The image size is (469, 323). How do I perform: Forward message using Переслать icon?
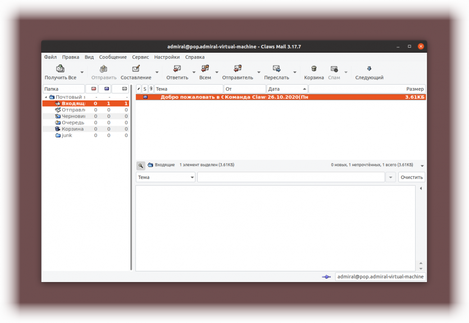(x=276, y=68)
